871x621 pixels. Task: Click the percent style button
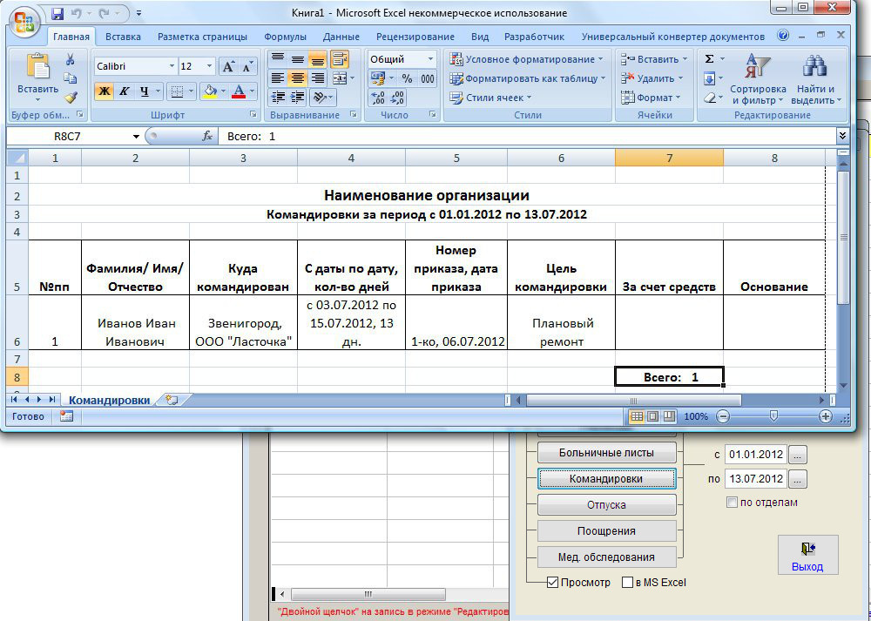[x=406, y=78]
